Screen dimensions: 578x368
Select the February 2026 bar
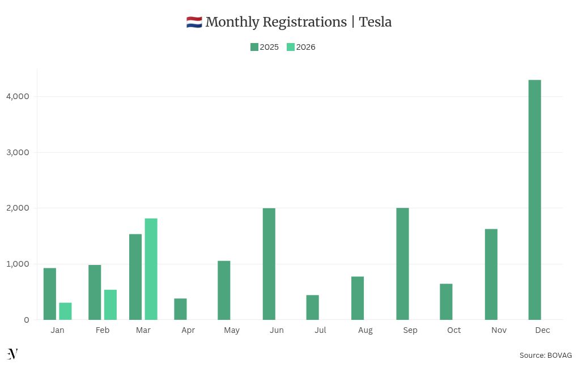(110, 305)
